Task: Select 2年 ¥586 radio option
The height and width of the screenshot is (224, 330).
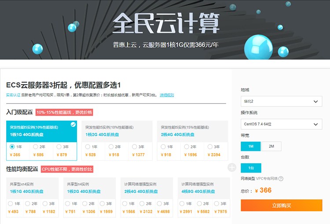Action: pos(36,147)
